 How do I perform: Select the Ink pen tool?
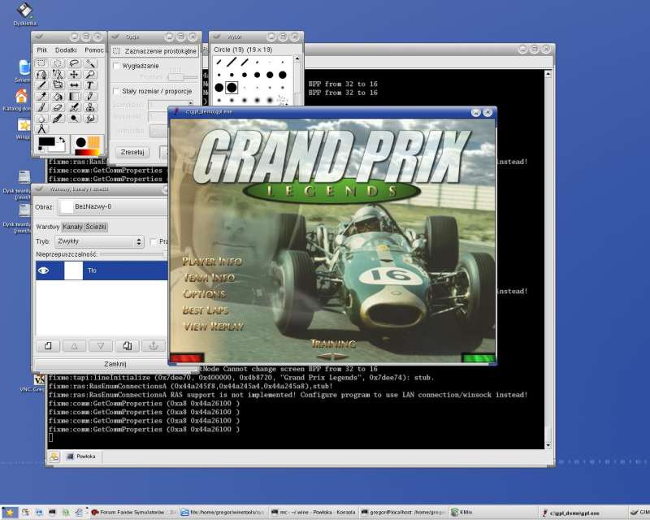(58, 119)
